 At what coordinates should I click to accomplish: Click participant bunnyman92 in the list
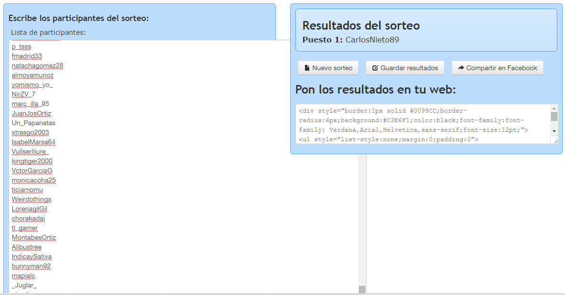pyautogui.click(x=31, y=266)
